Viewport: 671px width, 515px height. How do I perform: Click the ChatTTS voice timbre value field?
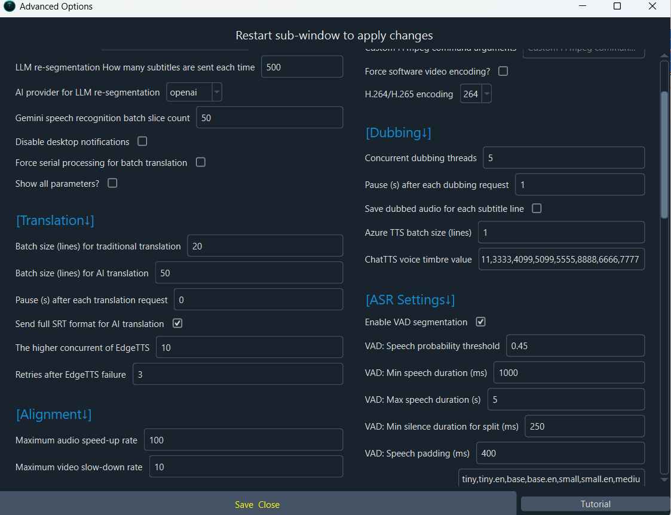tap(561, 259)
